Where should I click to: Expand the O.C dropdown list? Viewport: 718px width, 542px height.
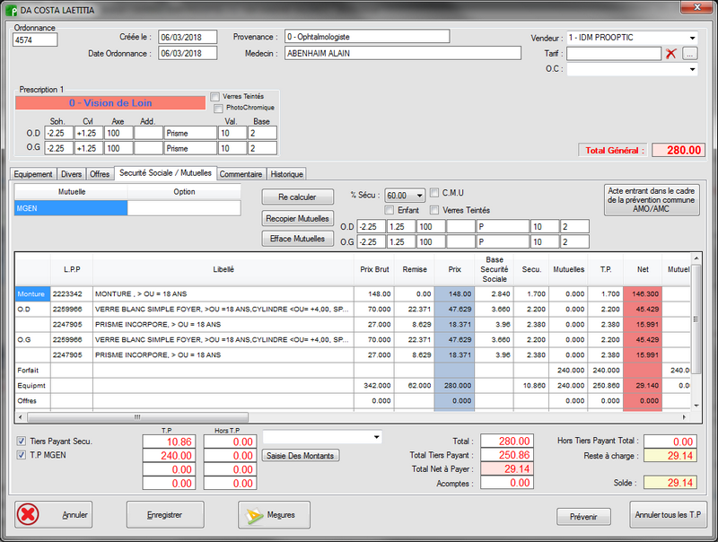pos(692,70)
